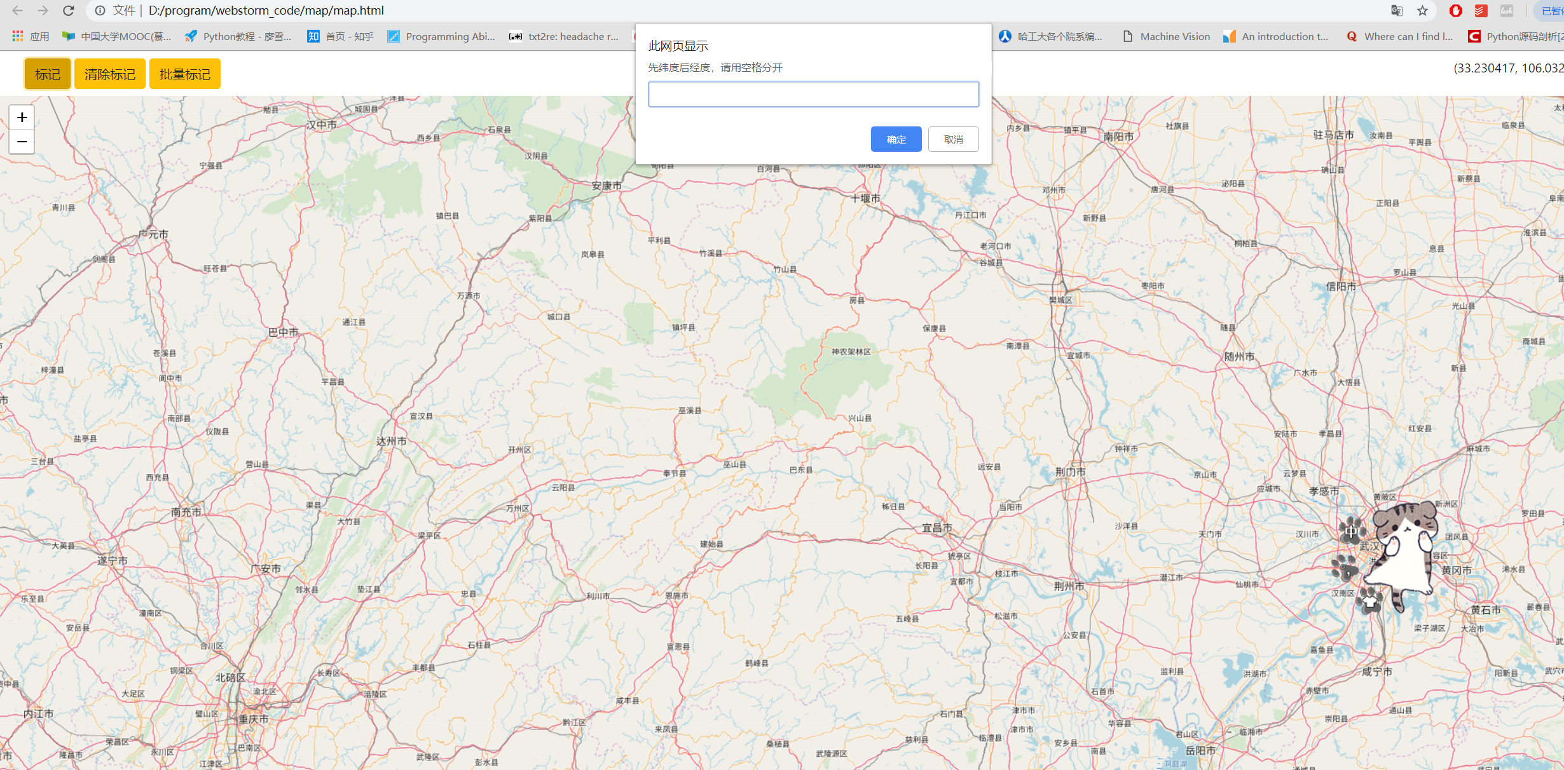Open the 应用 apps shortcut in bookmarks bar
The width and height of the screenshot is (1564, 770).
coord(31,36)
